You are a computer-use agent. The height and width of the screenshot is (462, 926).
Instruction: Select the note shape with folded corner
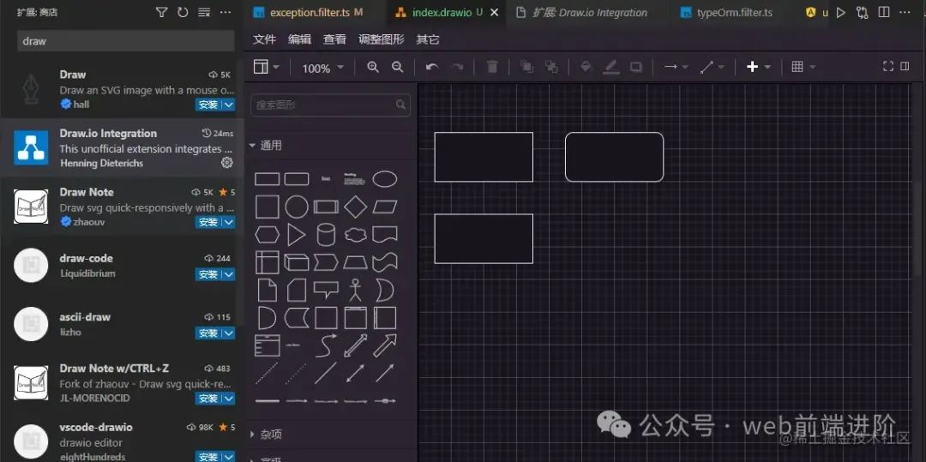(x=267, y=290)
